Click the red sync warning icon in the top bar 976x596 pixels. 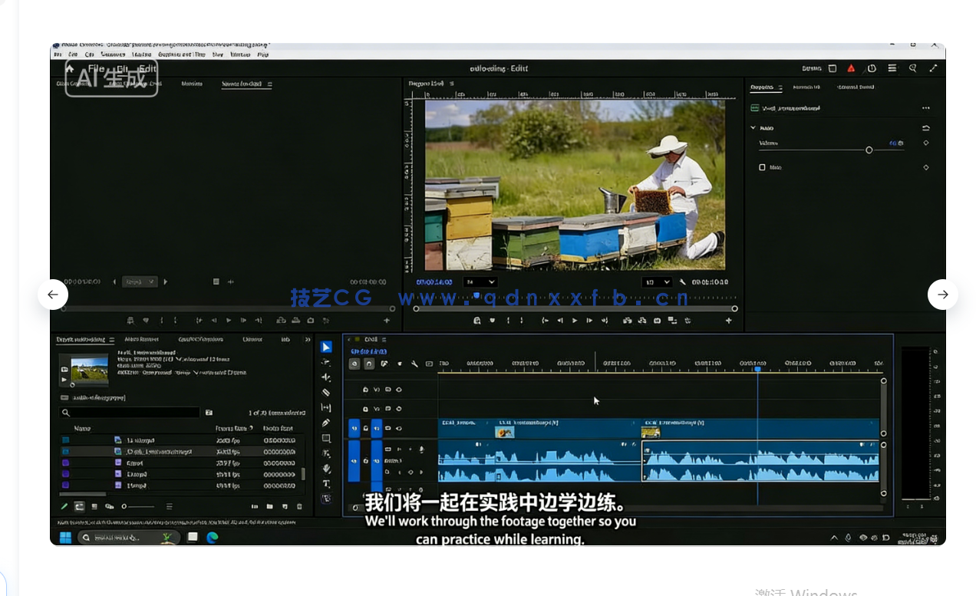850,68
